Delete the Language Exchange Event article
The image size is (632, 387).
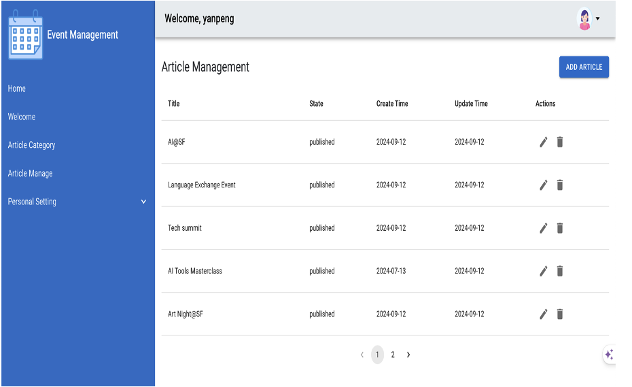click(560, 185)
